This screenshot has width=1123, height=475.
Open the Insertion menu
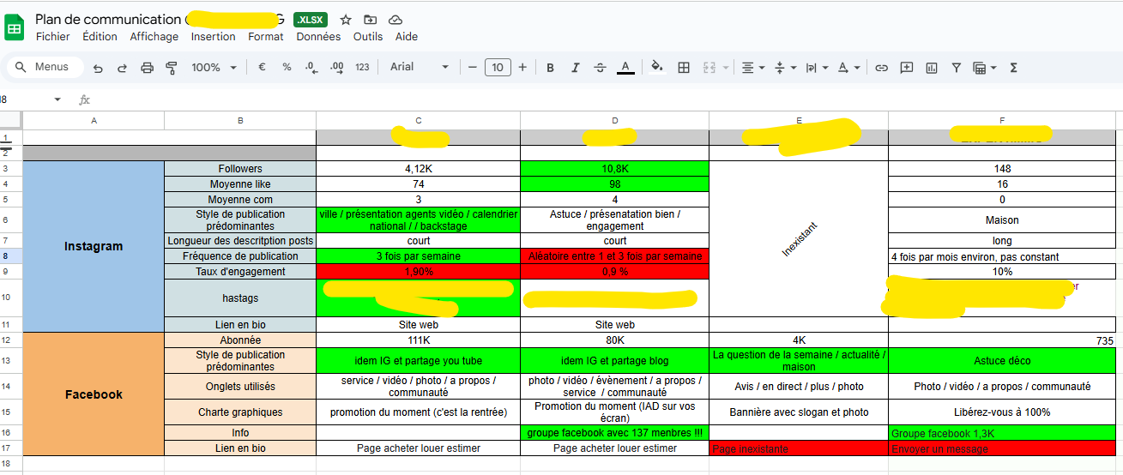click(213, 37)
